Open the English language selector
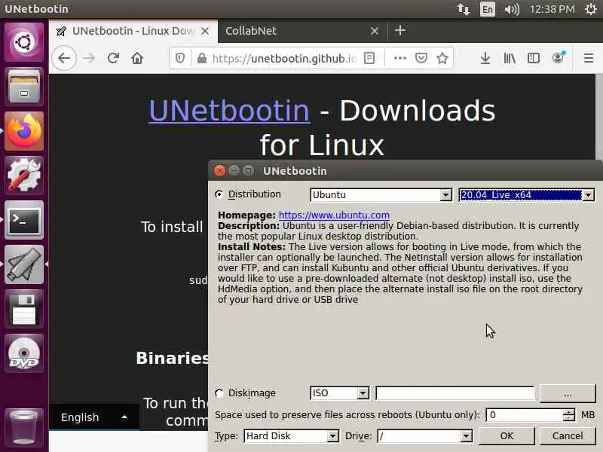Viewport: 603px width, 452px height. coord(93,417)
